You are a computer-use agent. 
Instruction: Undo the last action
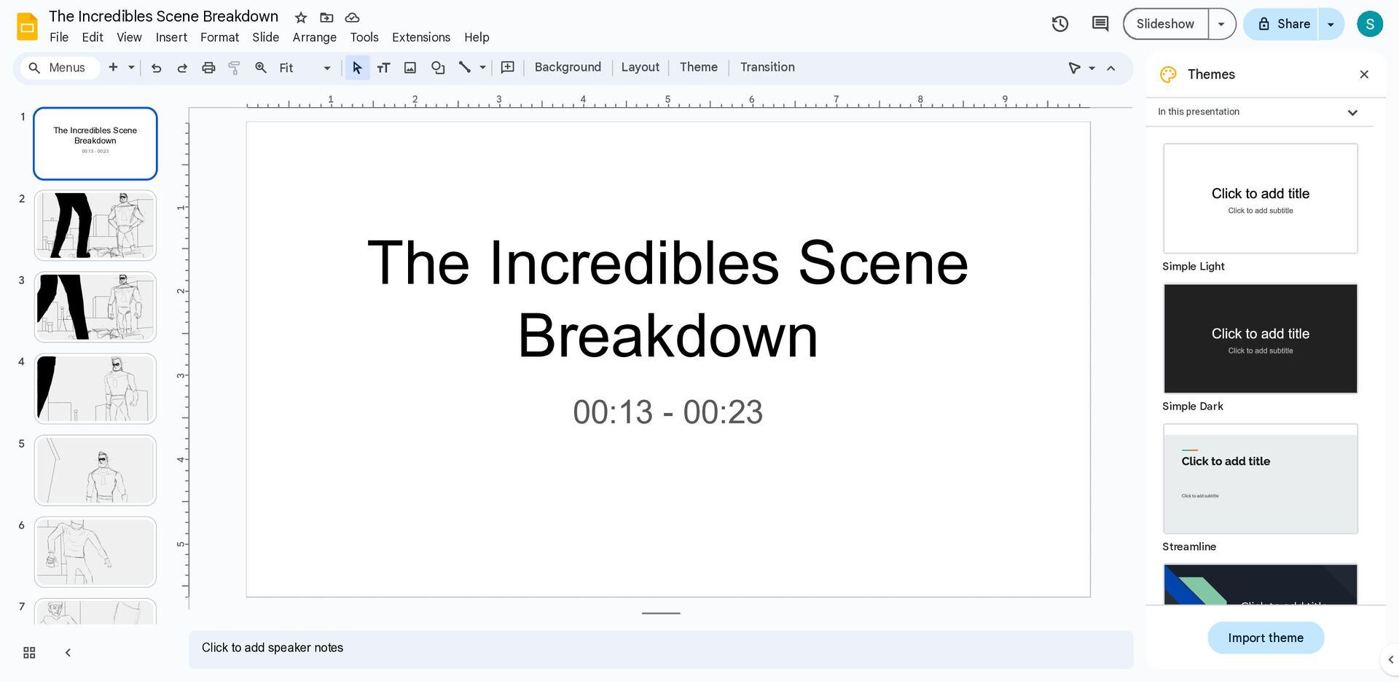pyautogui.click(x=156, y=68)
